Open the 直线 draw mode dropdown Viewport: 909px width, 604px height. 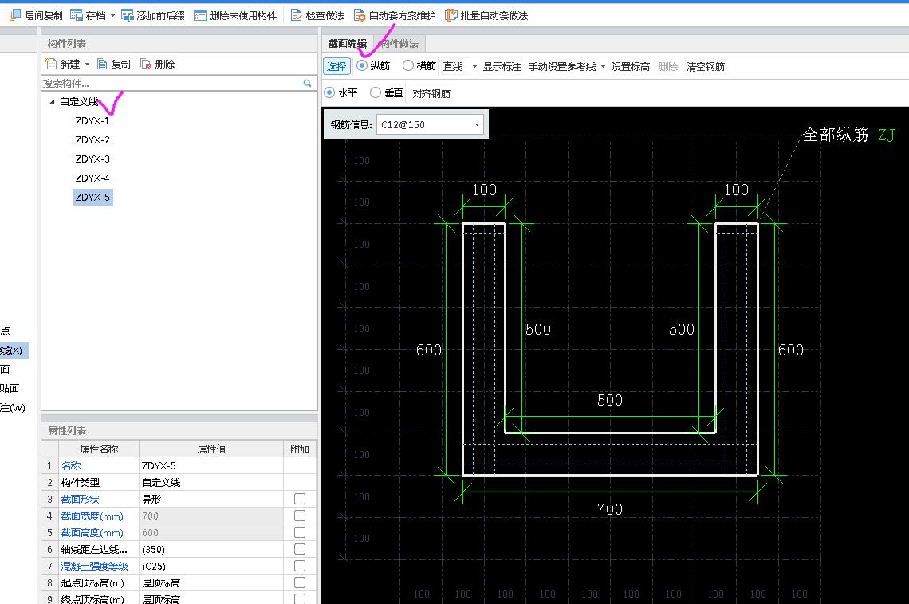pos(474,67)
